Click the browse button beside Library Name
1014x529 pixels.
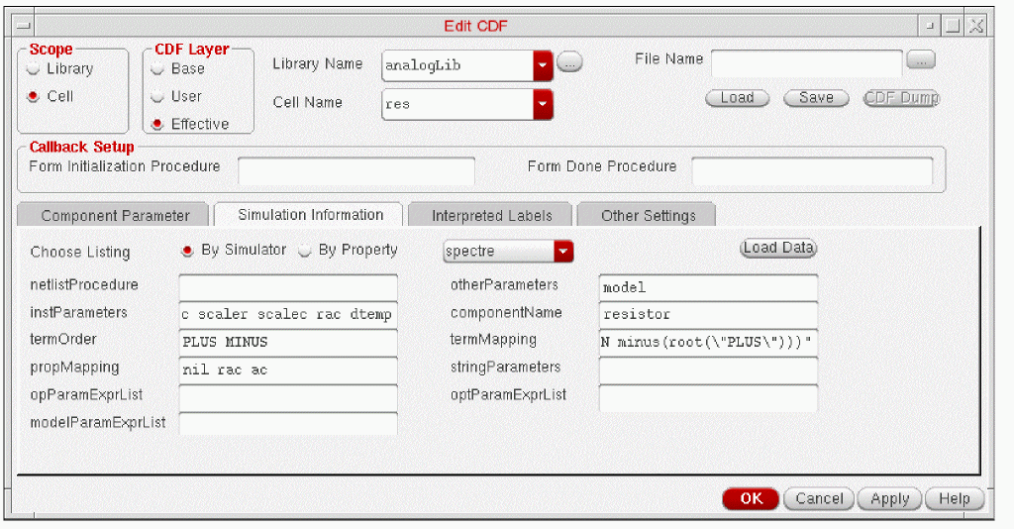coord(569,62)
